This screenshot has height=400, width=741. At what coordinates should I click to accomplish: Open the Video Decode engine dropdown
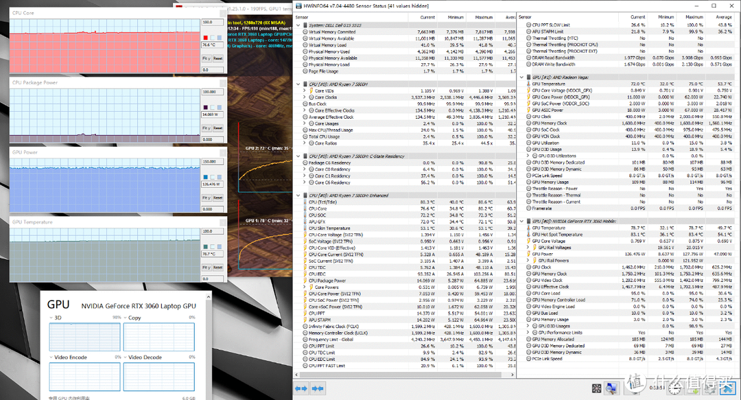pos(126,357)
